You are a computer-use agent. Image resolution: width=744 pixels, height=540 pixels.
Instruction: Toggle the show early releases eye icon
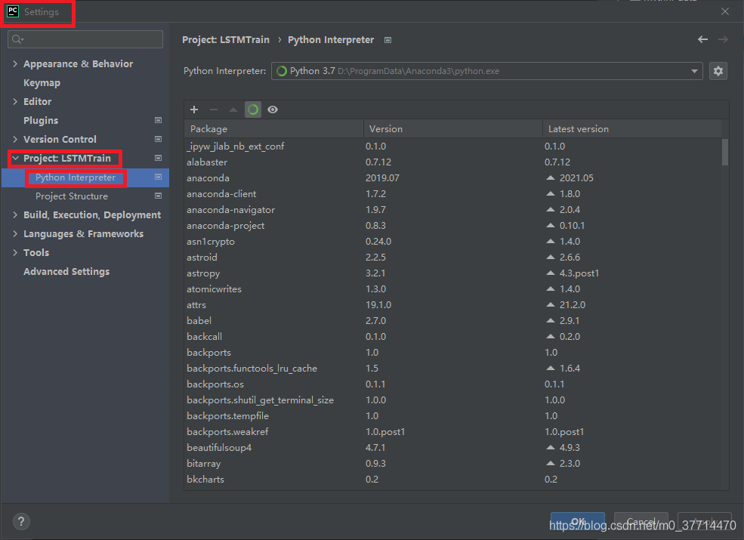click(x=273, y=110)
